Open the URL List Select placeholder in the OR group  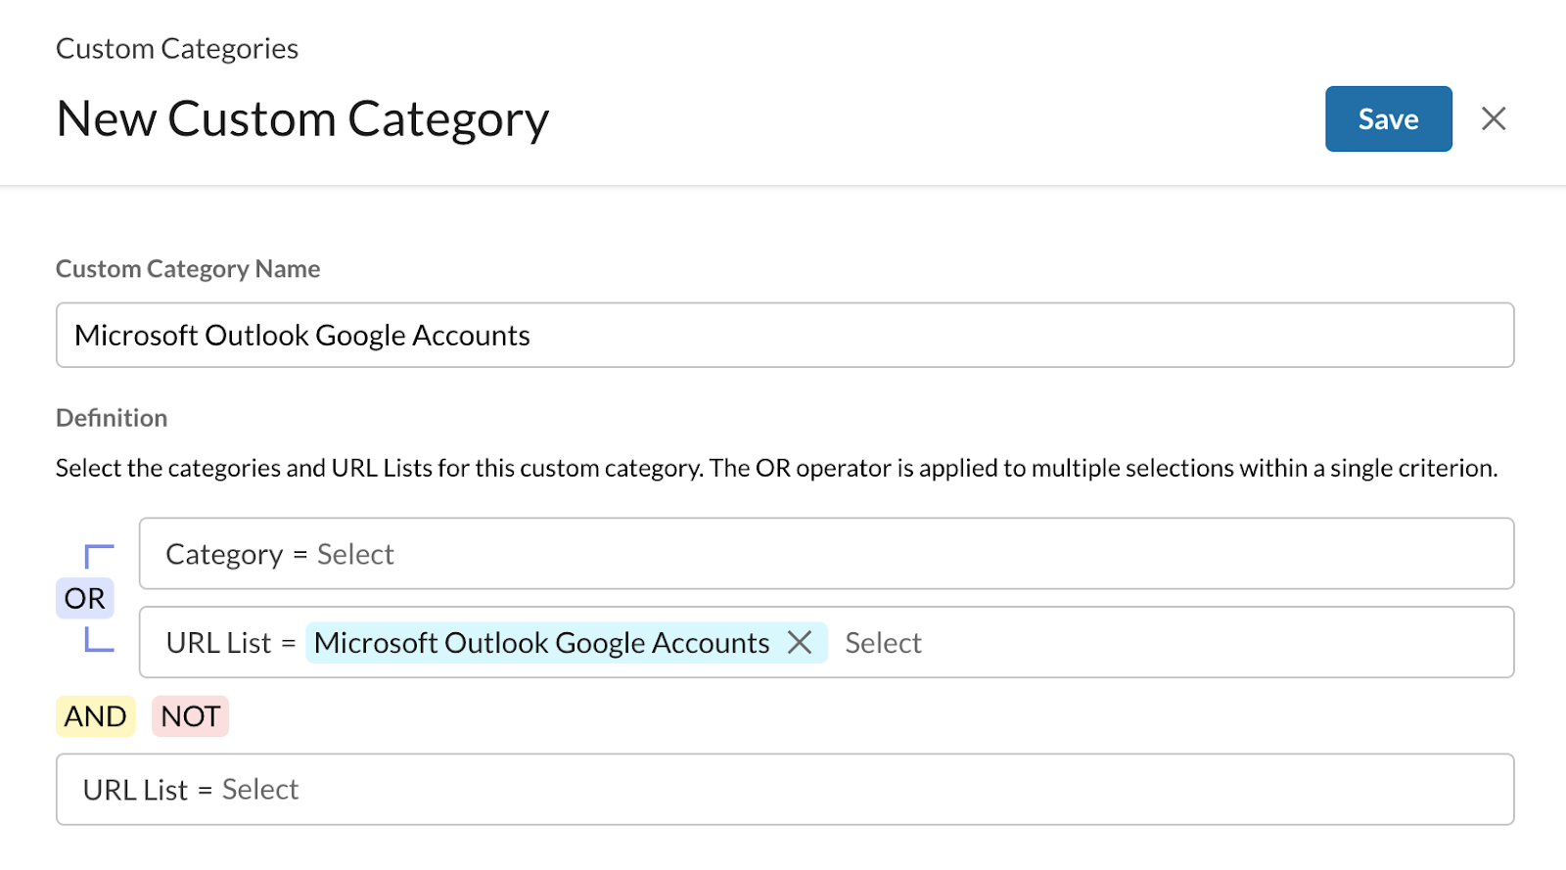click(x=883, y=643)
